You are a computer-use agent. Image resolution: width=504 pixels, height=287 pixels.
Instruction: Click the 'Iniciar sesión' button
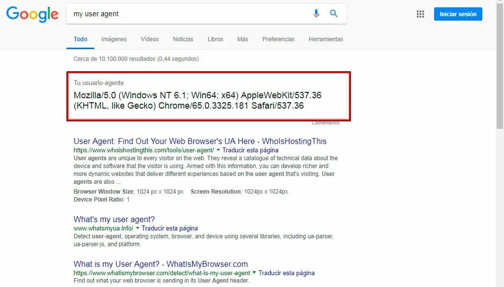point(458,14)
